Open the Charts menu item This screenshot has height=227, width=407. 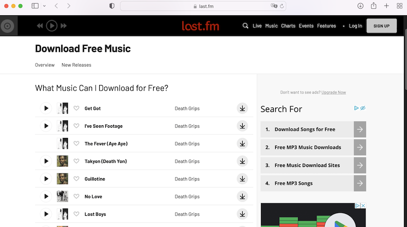[x=288, y=26]
